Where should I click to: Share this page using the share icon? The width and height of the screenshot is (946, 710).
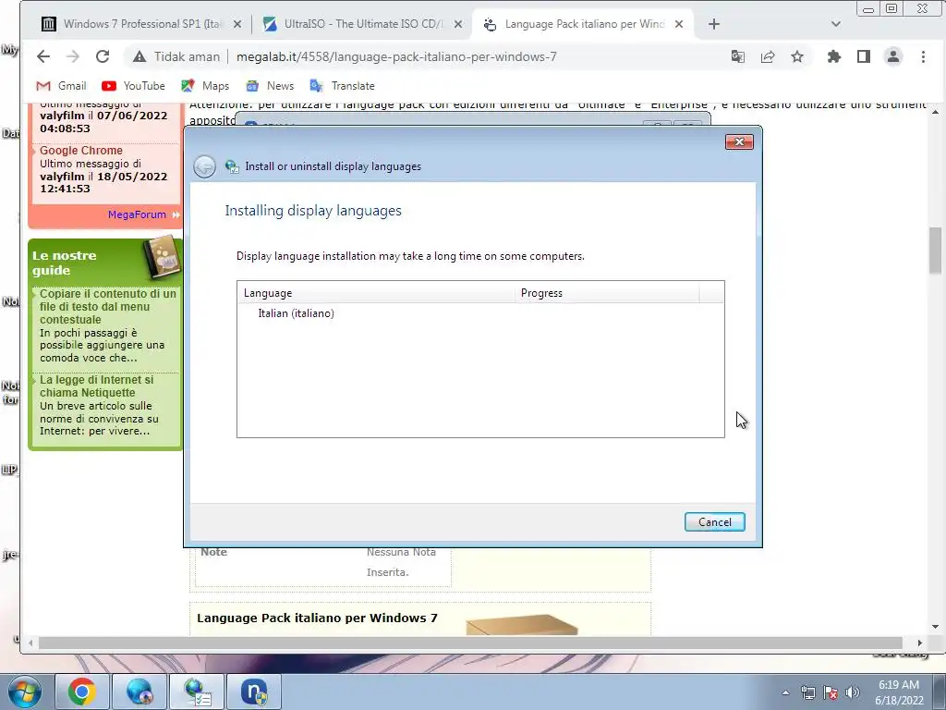[768, 56]
